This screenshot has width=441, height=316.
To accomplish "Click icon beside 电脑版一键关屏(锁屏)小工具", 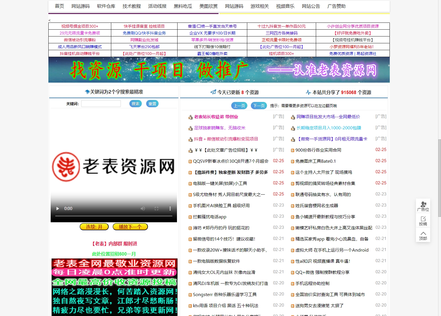I will 190,184.
